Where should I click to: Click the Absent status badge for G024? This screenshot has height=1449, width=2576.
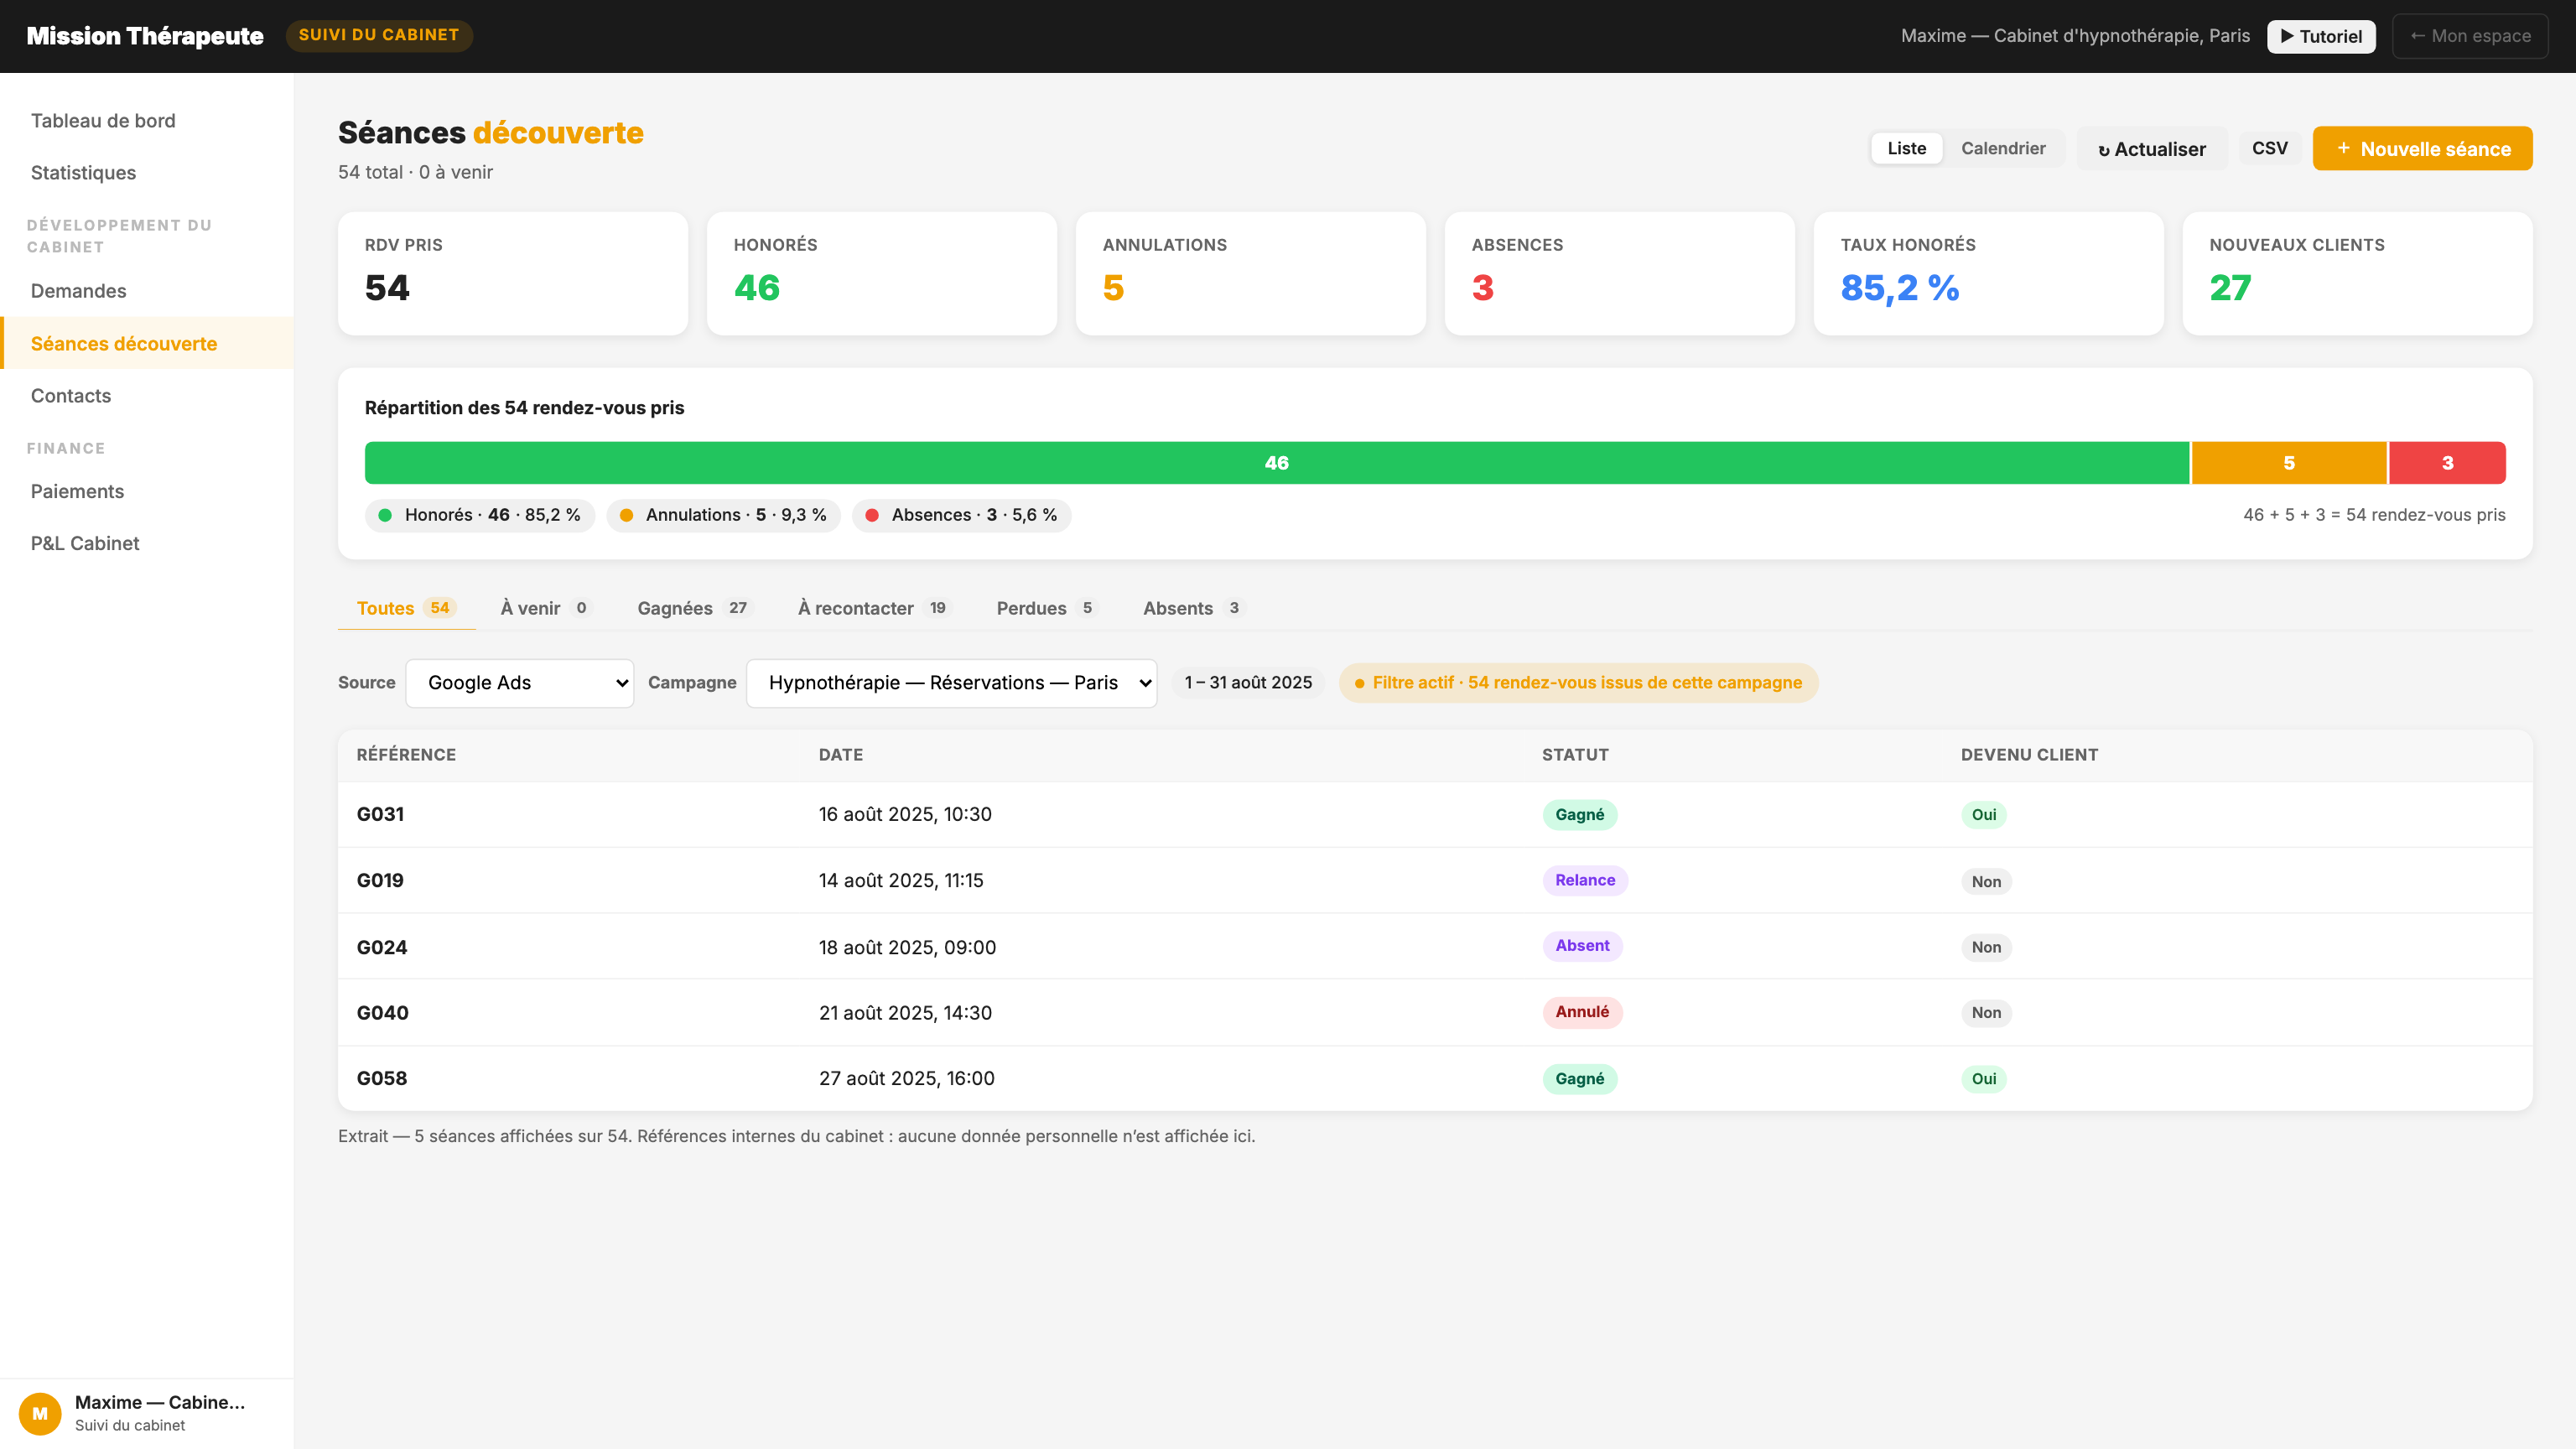1582,946
